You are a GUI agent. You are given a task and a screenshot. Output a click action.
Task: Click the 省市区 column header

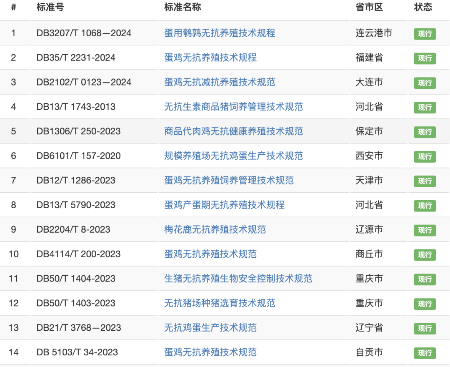click(x=369, y=7)
